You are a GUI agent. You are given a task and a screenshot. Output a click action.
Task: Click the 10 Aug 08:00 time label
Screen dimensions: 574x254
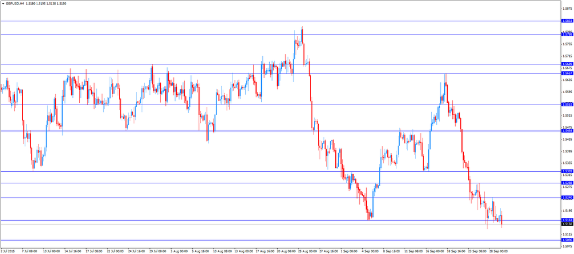click(222, 252)
